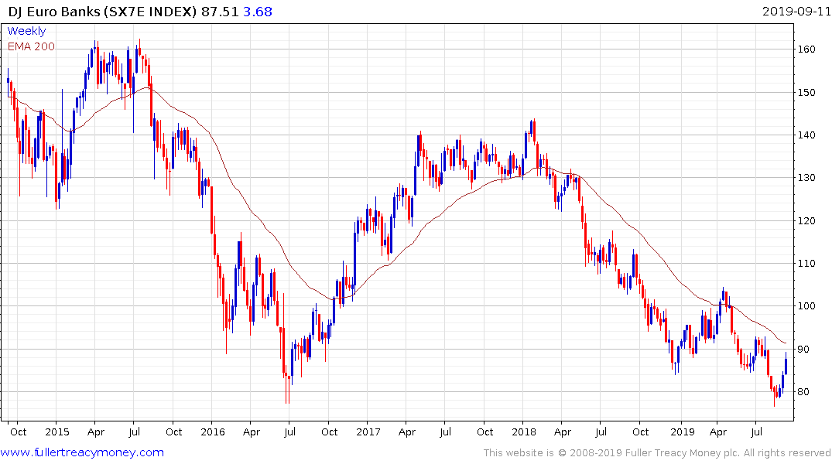Select the chart title 'DJ Euro Banks (SX7E INDEX)'
This screenshot has height=464, width=832.
[102, 12]
